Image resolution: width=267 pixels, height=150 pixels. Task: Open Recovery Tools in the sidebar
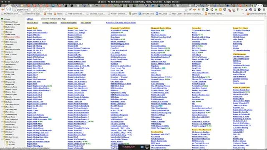11,87
